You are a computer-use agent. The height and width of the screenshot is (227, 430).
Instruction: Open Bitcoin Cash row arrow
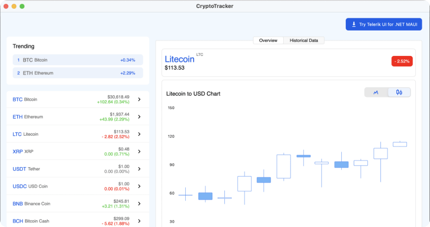(139, 221)
